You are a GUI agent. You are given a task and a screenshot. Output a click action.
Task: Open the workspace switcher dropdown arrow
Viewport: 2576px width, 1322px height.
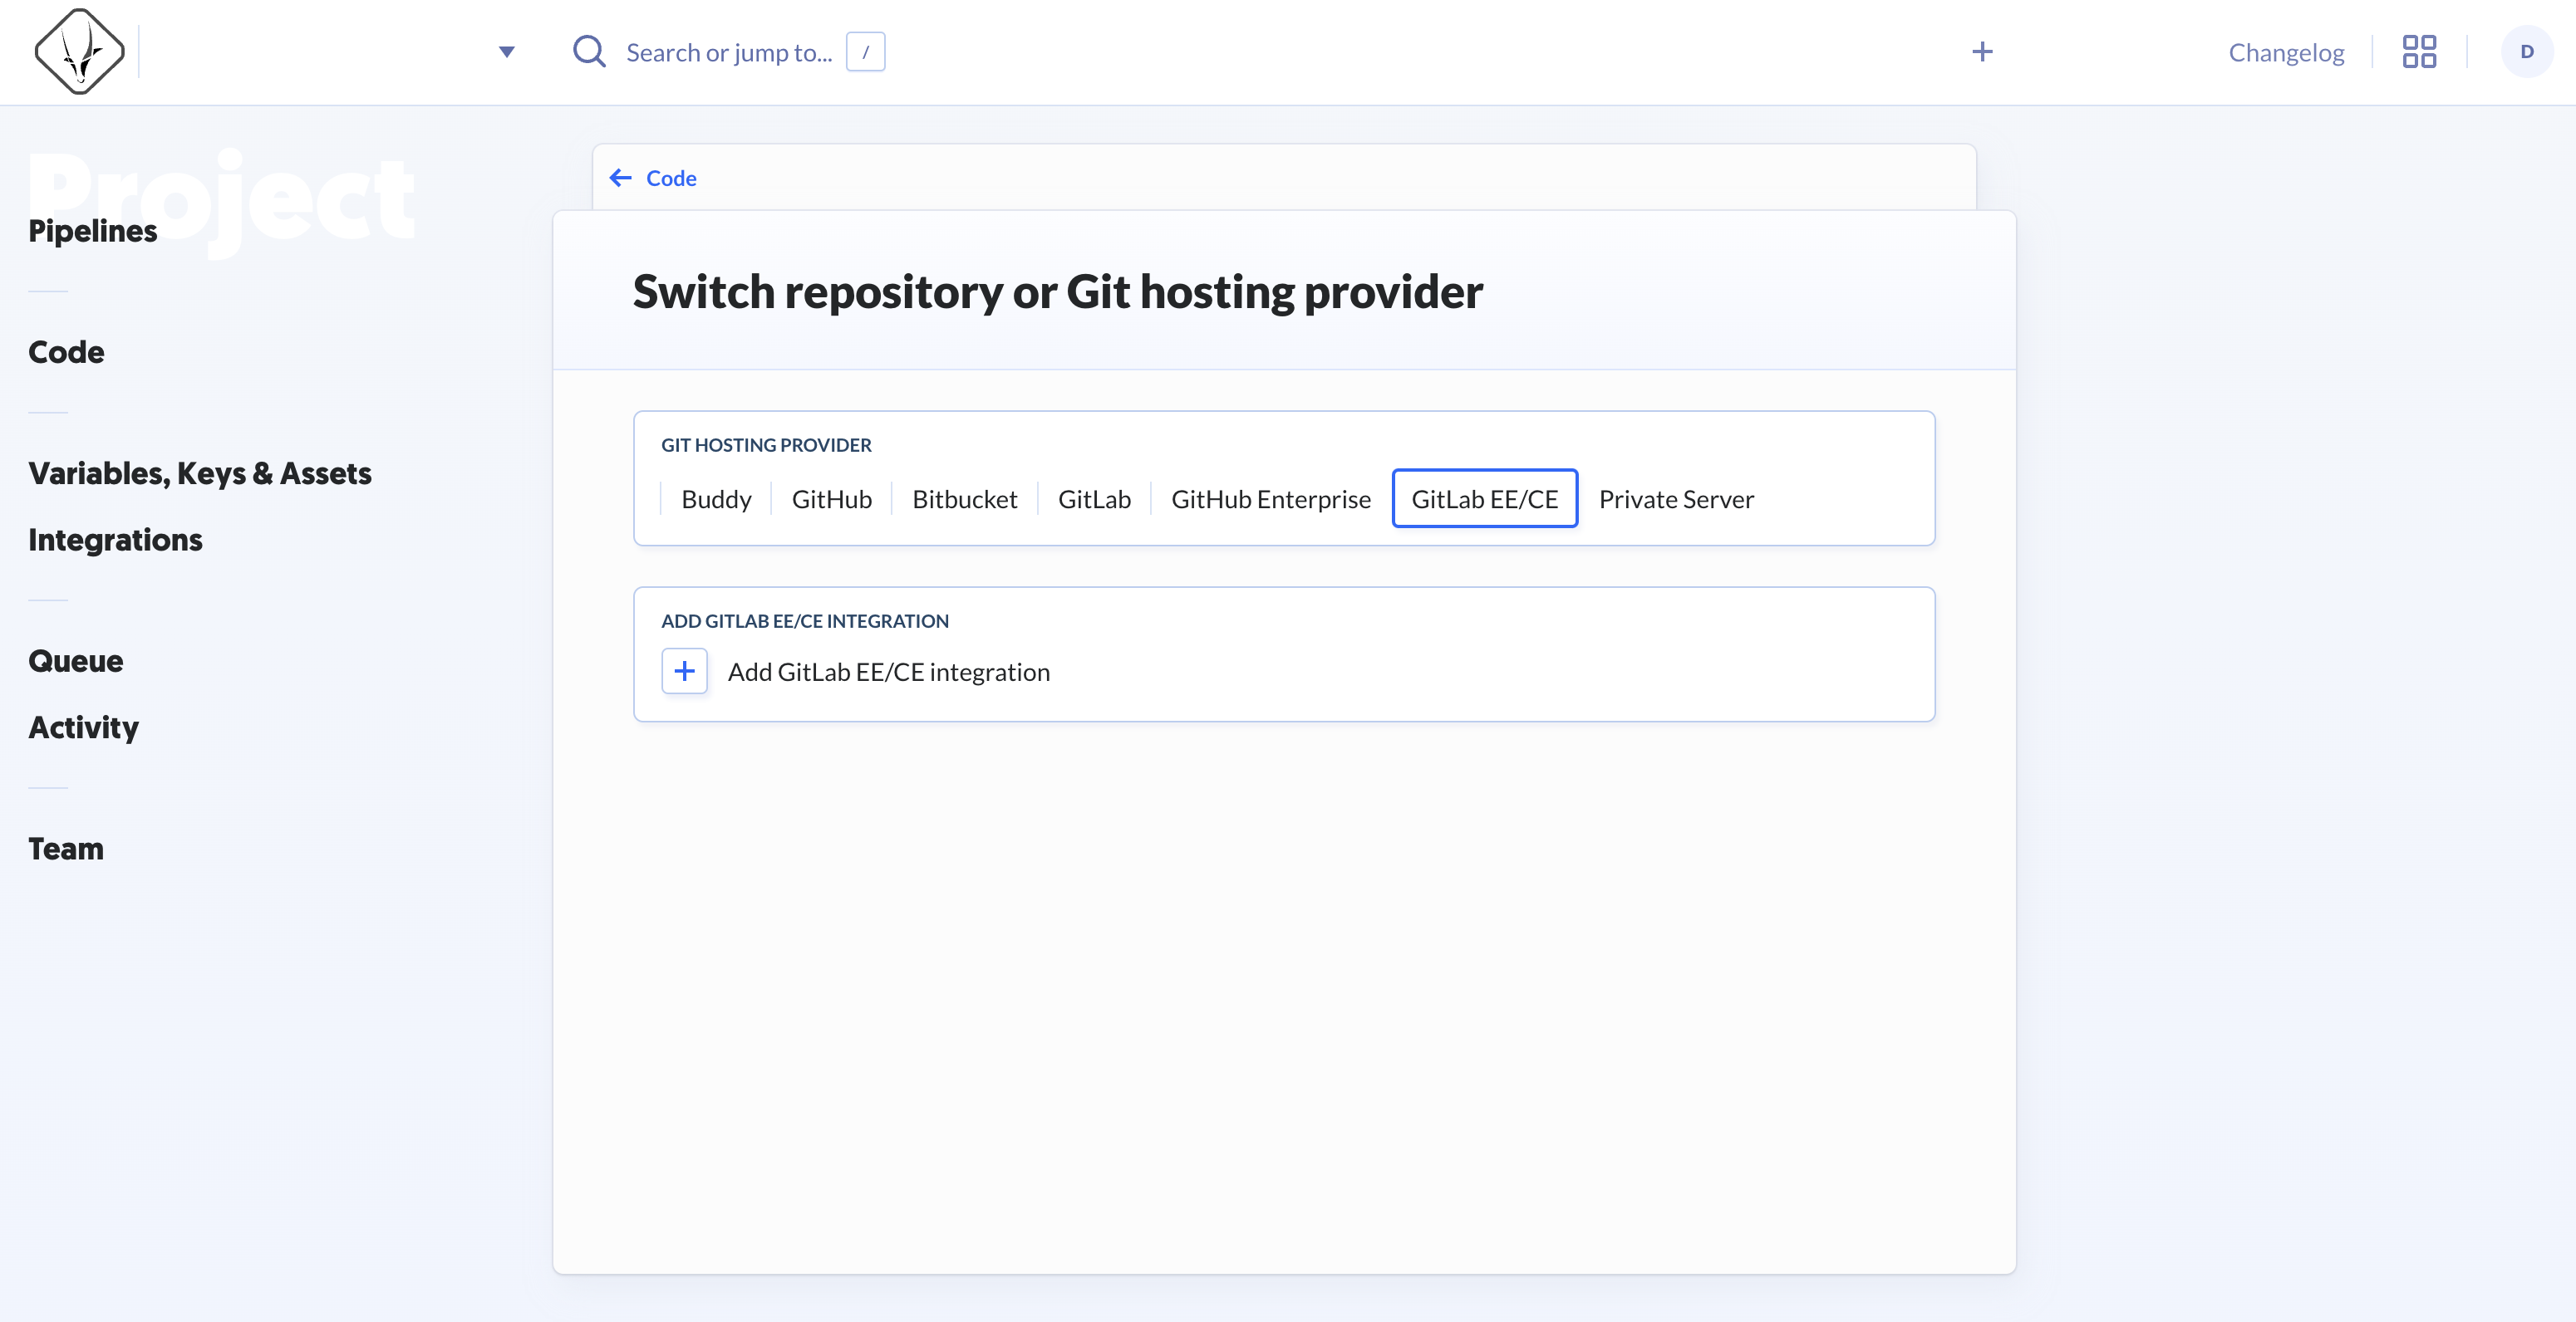click(x=507, y=52)
